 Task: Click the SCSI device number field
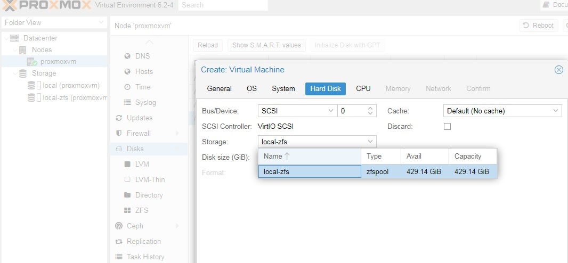(352, 111)
